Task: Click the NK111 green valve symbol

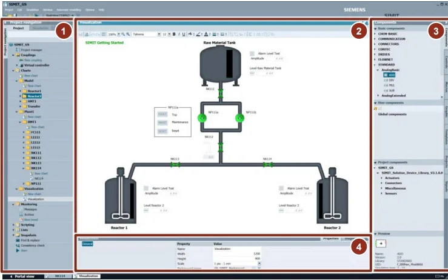Action: (x=221, y=94)
